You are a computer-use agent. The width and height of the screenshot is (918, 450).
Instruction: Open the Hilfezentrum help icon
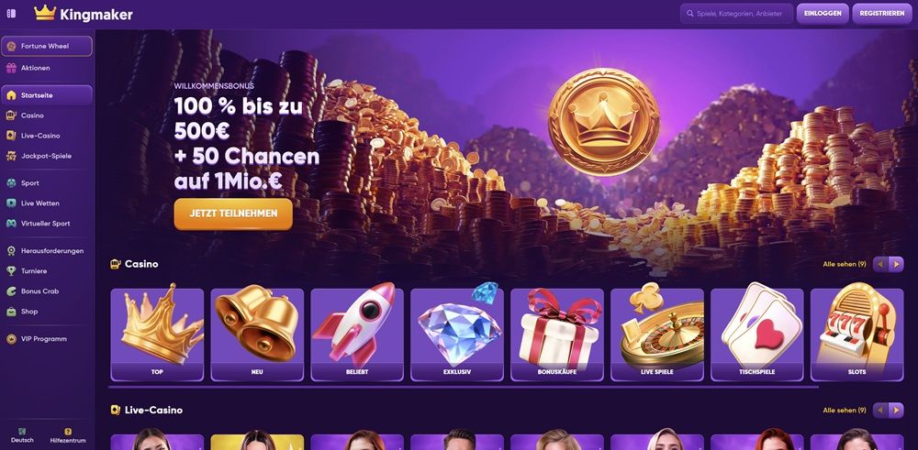68,432
